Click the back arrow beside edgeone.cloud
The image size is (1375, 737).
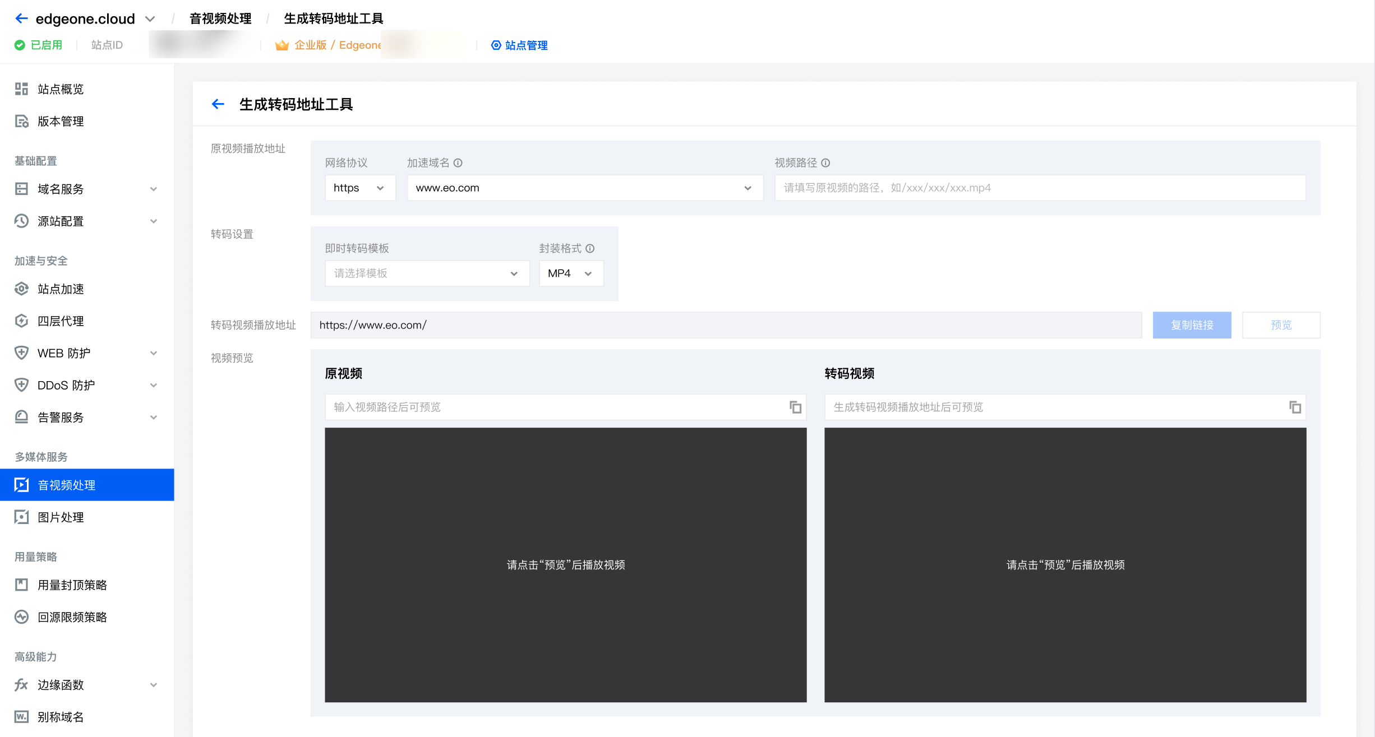pyautogui.click(x=21, y=18)
